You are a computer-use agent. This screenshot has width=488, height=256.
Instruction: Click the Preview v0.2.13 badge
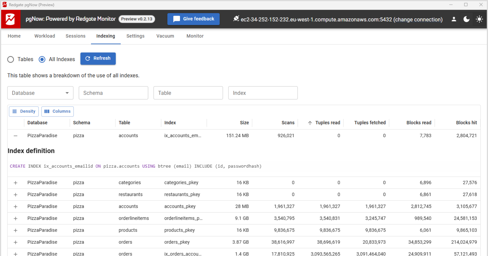pos(137,19)
